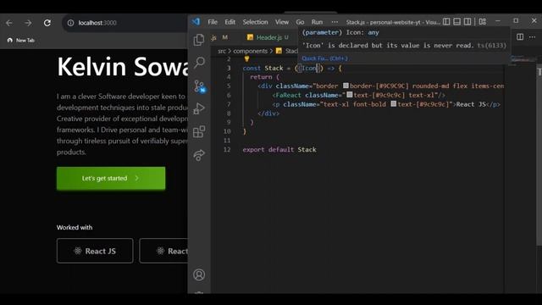Toggle primary side bar layout icon
This screenshot has height=305, width=542.
coord(446,22)
